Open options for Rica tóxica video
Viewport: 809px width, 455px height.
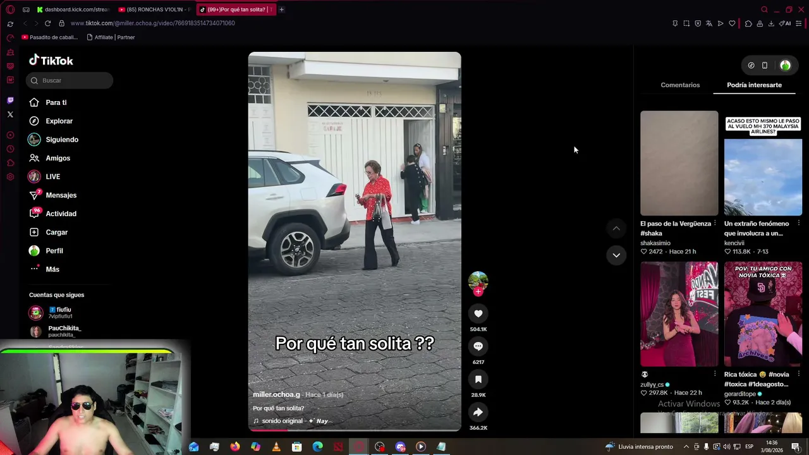coord(799,374)
